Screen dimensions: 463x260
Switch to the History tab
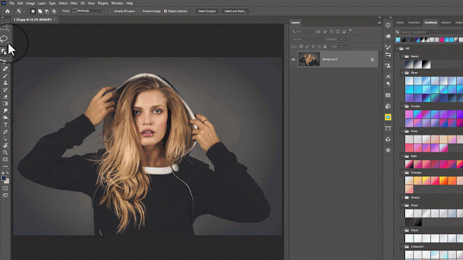[x=446, y=22]
